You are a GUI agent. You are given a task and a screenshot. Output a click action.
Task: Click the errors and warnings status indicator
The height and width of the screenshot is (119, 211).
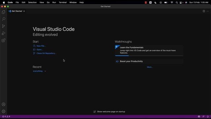(6, 116)
